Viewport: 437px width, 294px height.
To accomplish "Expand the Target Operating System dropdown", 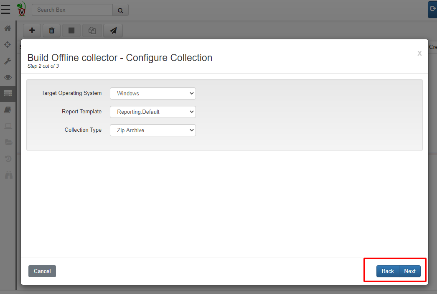I will 153,94.
